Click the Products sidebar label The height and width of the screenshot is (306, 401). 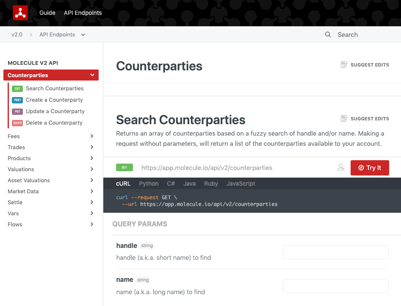pyautogui.click(x=19, y=158)
